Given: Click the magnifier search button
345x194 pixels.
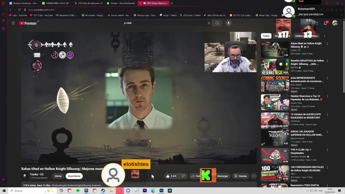Looking at the screenshot, I should pos(217,23).
